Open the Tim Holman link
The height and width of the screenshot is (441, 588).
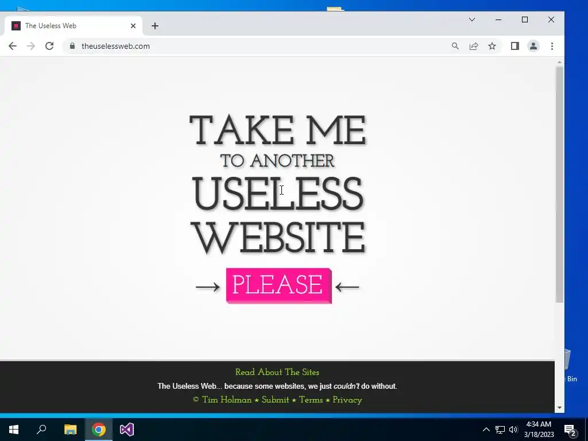[226, 400]
